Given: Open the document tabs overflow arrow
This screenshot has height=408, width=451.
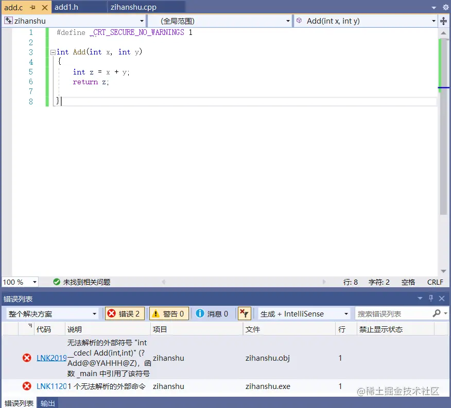Looking at the screenshot, I should tap(433, 8).
